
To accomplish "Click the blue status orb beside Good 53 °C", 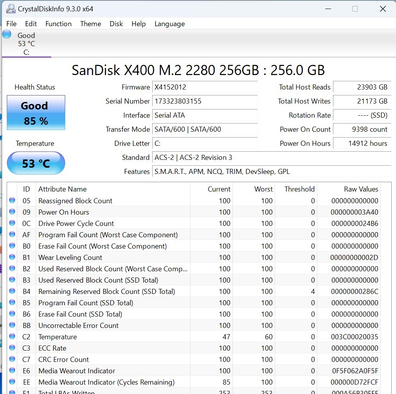I will coord(7,34).
